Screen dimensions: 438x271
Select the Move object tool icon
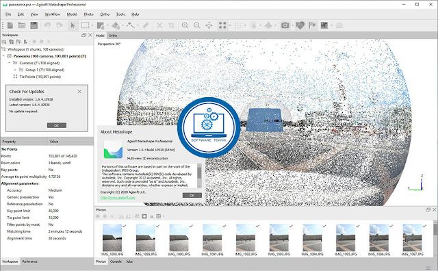tap(116, 25)
